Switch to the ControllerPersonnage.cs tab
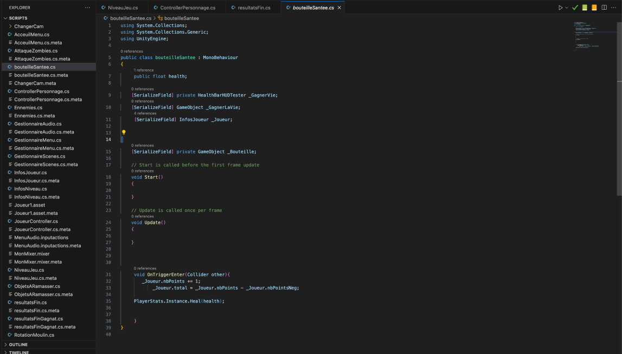The width and height of the screenshot is (622, 354). [x=188, y=8]
